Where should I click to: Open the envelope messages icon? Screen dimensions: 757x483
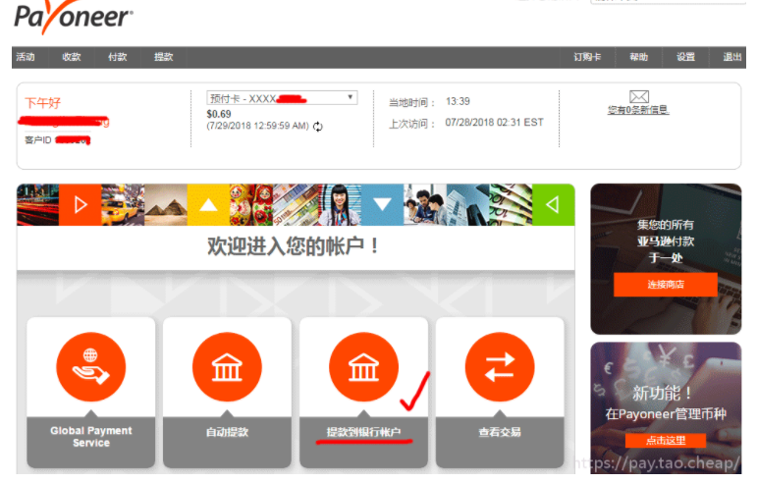click(639, 96)
